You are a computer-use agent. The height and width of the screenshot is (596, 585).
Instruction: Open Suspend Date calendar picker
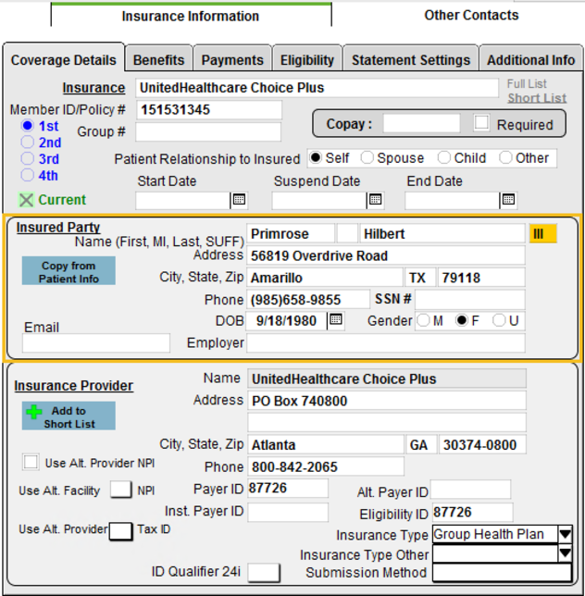[376, 200]
